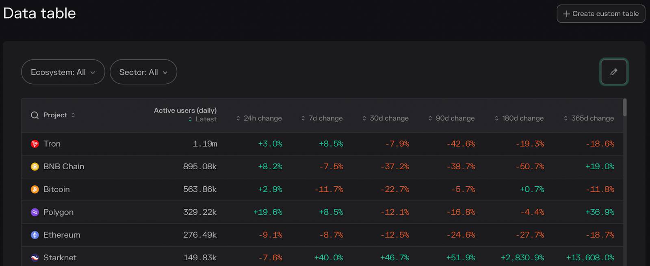Click Ethereum value 276.49k
Screen dimensions: 650x266
(x=200, y=235)
